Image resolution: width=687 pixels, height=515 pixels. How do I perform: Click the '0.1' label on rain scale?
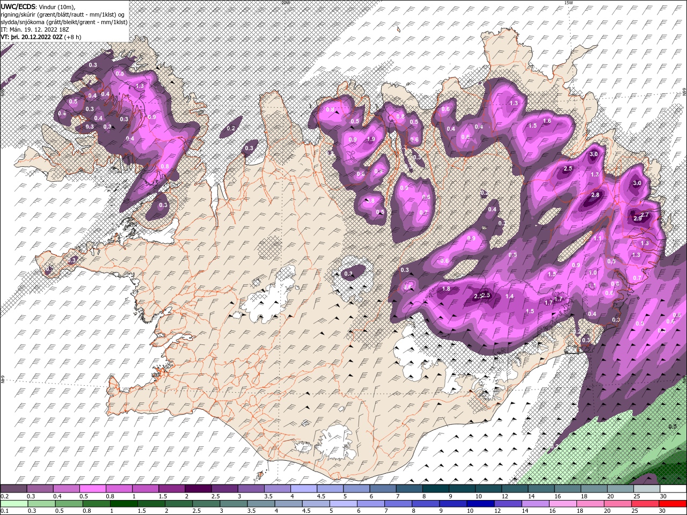click(4, 511)
